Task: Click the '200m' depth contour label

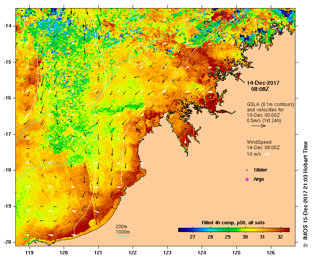Action: 121,227
